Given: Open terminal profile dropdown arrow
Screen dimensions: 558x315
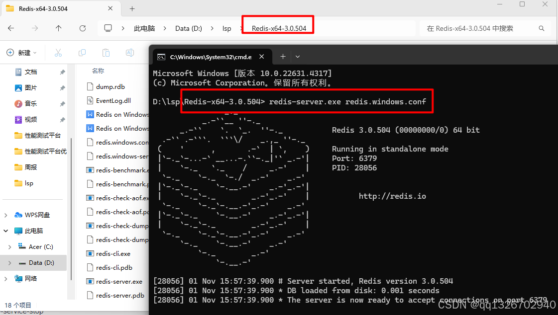Looking at the screenshot, I should pos(298,57).
